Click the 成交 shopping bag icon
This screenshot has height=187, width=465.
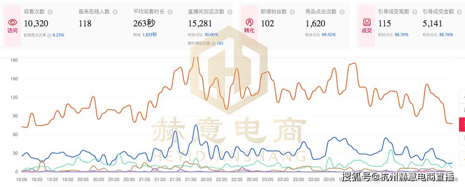tap(367, 22)
